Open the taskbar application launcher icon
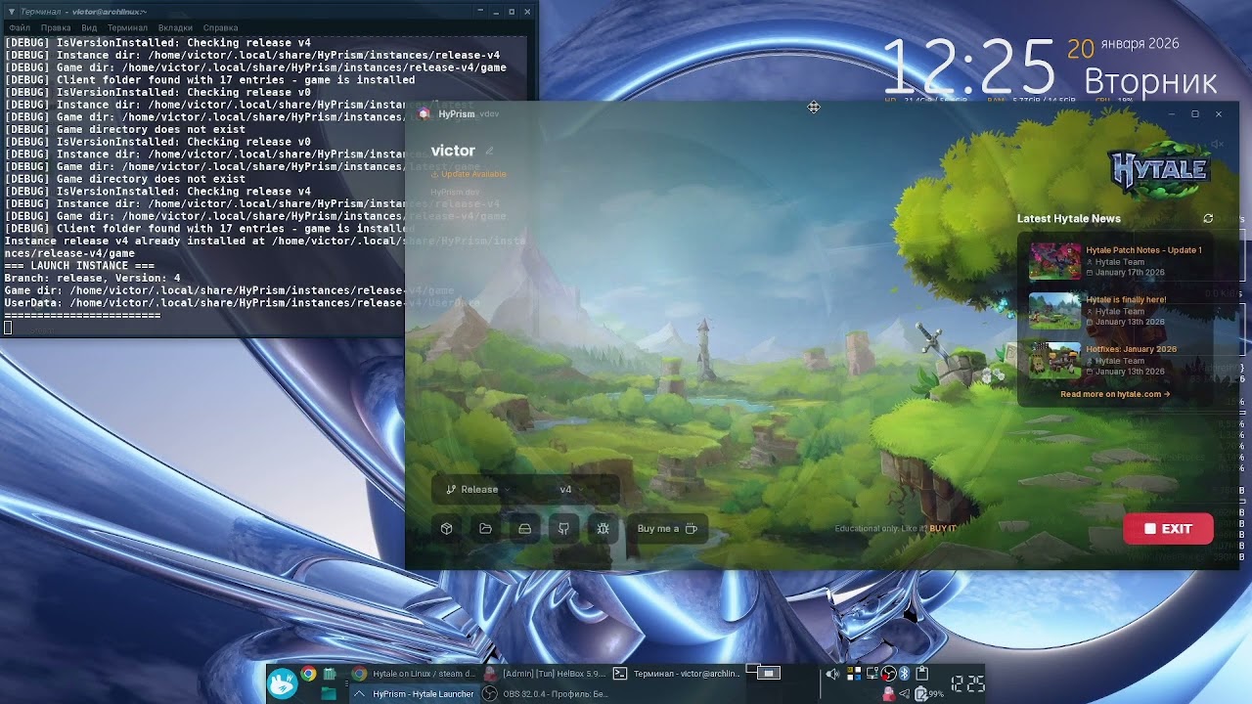This screenshot has width=1252, height=704. (282, 682)
